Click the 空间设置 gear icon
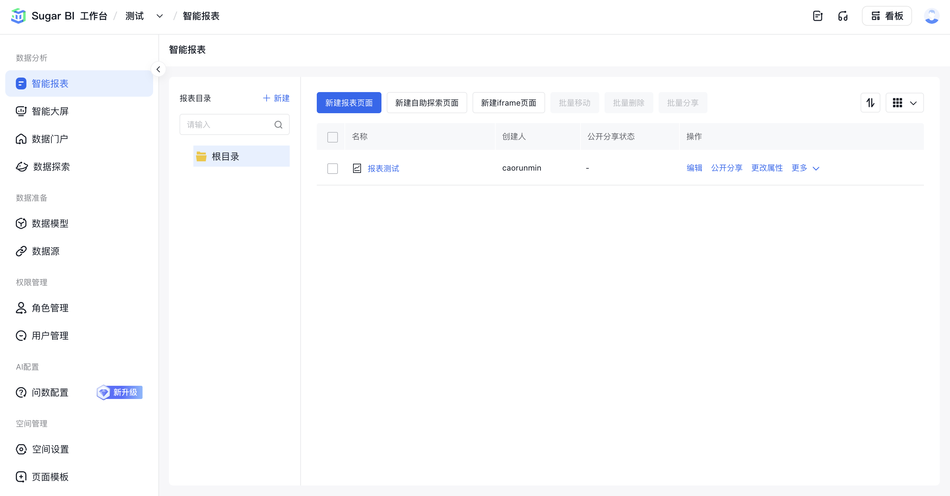 (21, 449)
